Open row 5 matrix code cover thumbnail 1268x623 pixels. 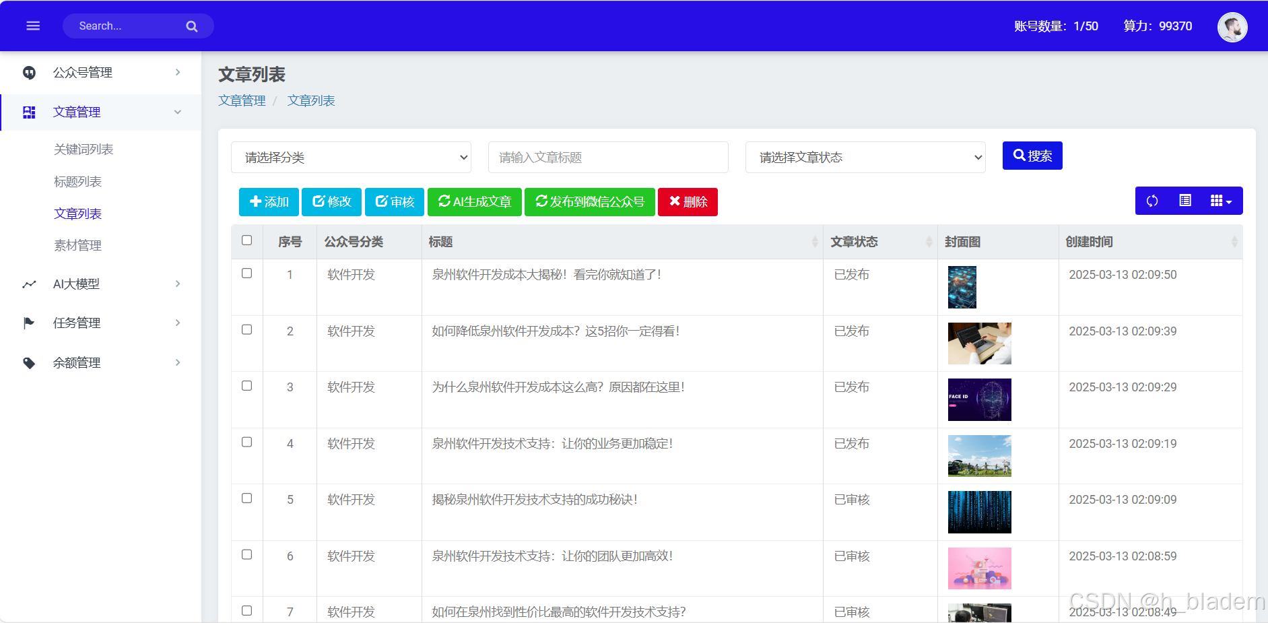(980, 513)
